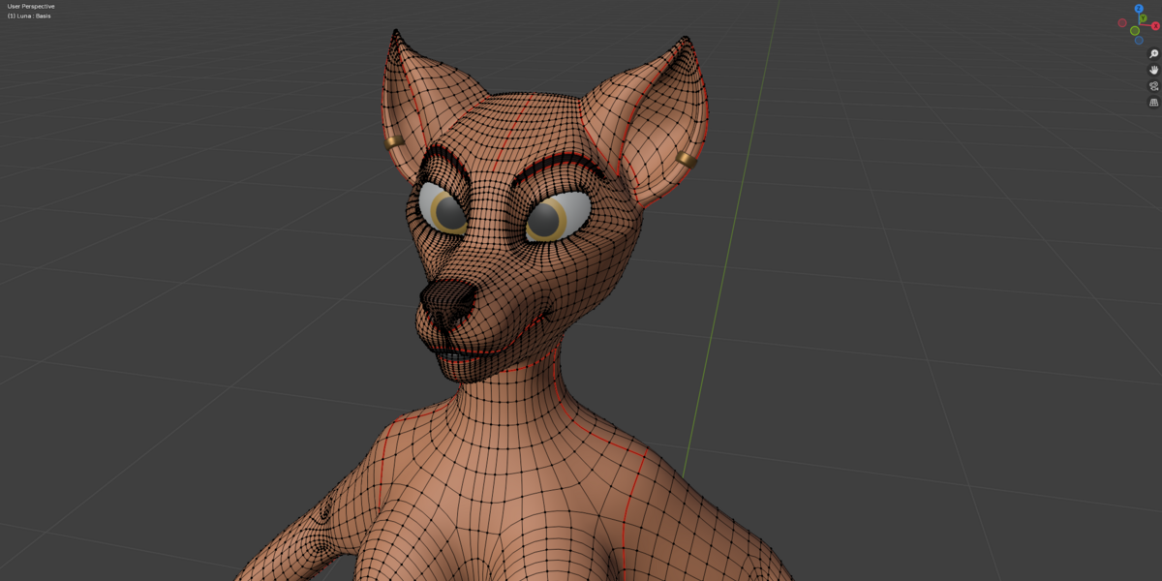Viewport: 1162px width, 581px height.
Task: Select the character's right gold earring
Action: (395, 142)
